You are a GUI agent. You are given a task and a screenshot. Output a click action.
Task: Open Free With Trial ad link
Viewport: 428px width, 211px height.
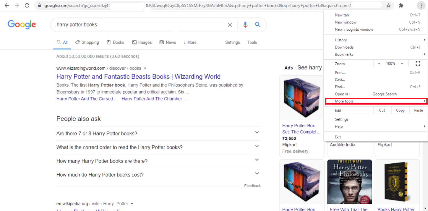coord(349,209)
